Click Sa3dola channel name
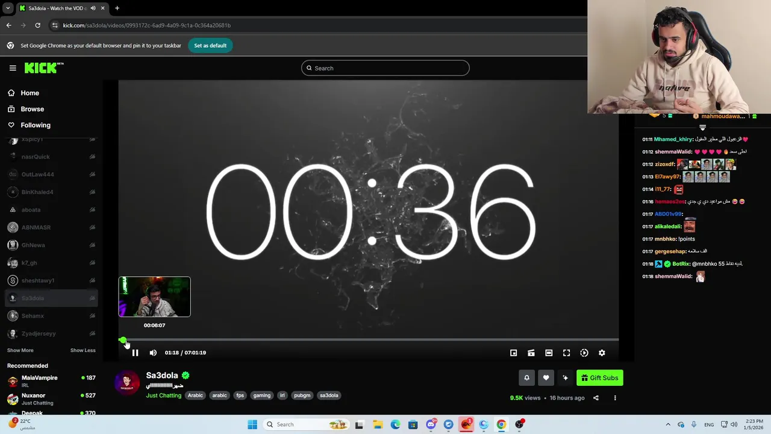This screenshot has width=771, height=434. pyautogui.click(x=162, y=376)
